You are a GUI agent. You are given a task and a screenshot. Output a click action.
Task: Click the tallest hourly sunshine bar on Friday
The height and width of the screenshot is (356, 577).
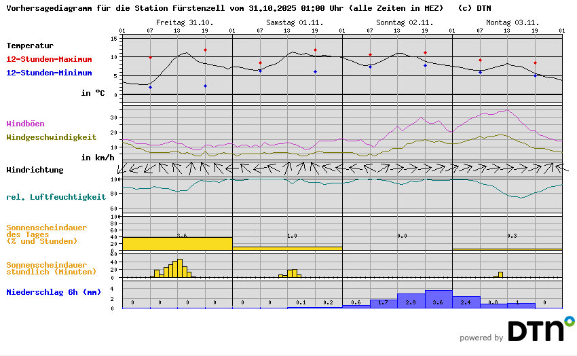click(x=180, y=268)
